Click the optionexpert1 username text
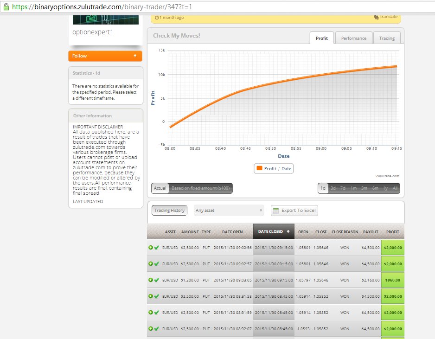Viewport: 435px width, 339px height. click(93, 32)
